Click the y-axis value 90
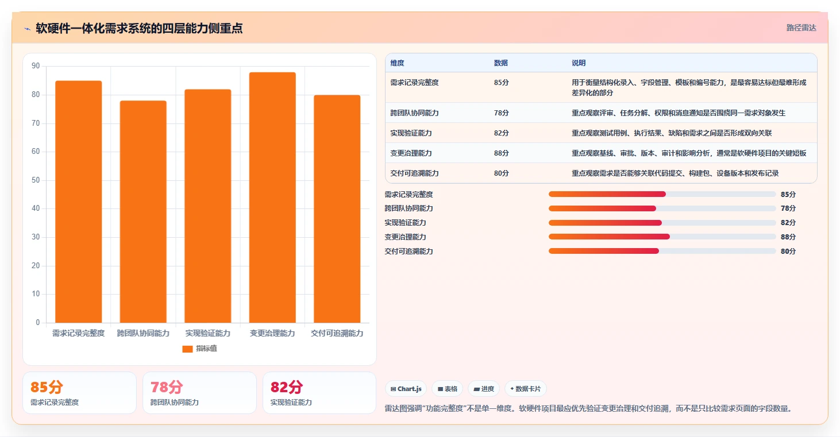This screenshot has height=437, width=840. 36,67
